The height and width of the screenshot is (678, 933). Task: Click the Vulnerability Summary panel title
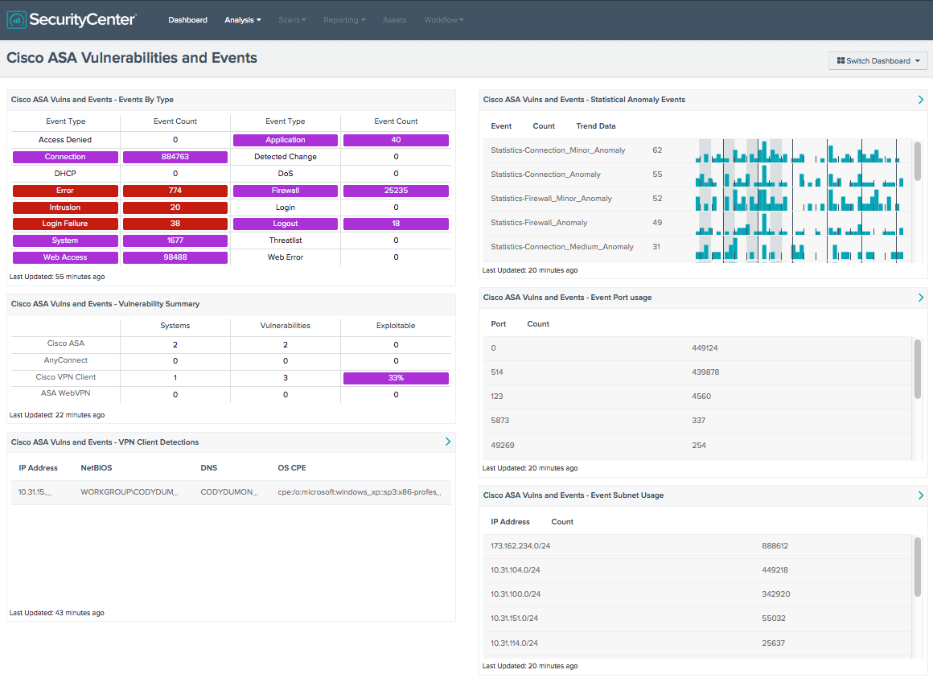(105, 304)
